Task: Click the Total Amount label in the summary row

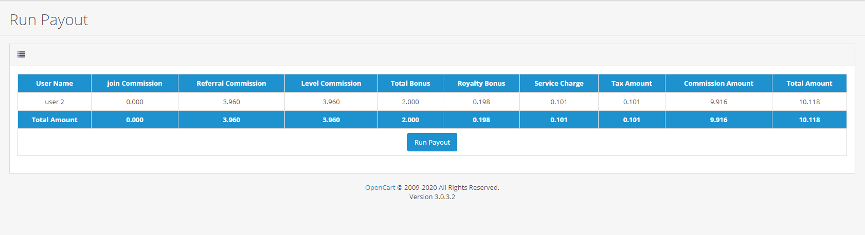Action: [55, 120]
